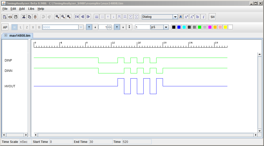Image resolution: width=264 pixels, height=146 pixels.
Task: Pick the green color swatch
Action: (x=200, y=27)
